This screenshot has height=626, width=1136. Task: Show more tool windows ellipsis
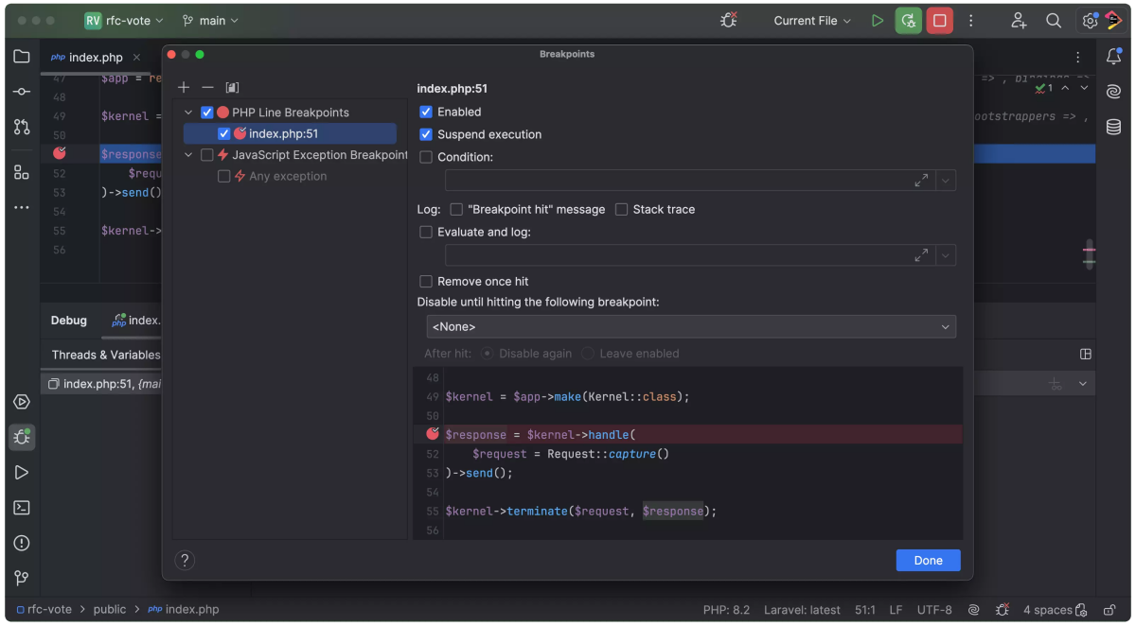21,207
